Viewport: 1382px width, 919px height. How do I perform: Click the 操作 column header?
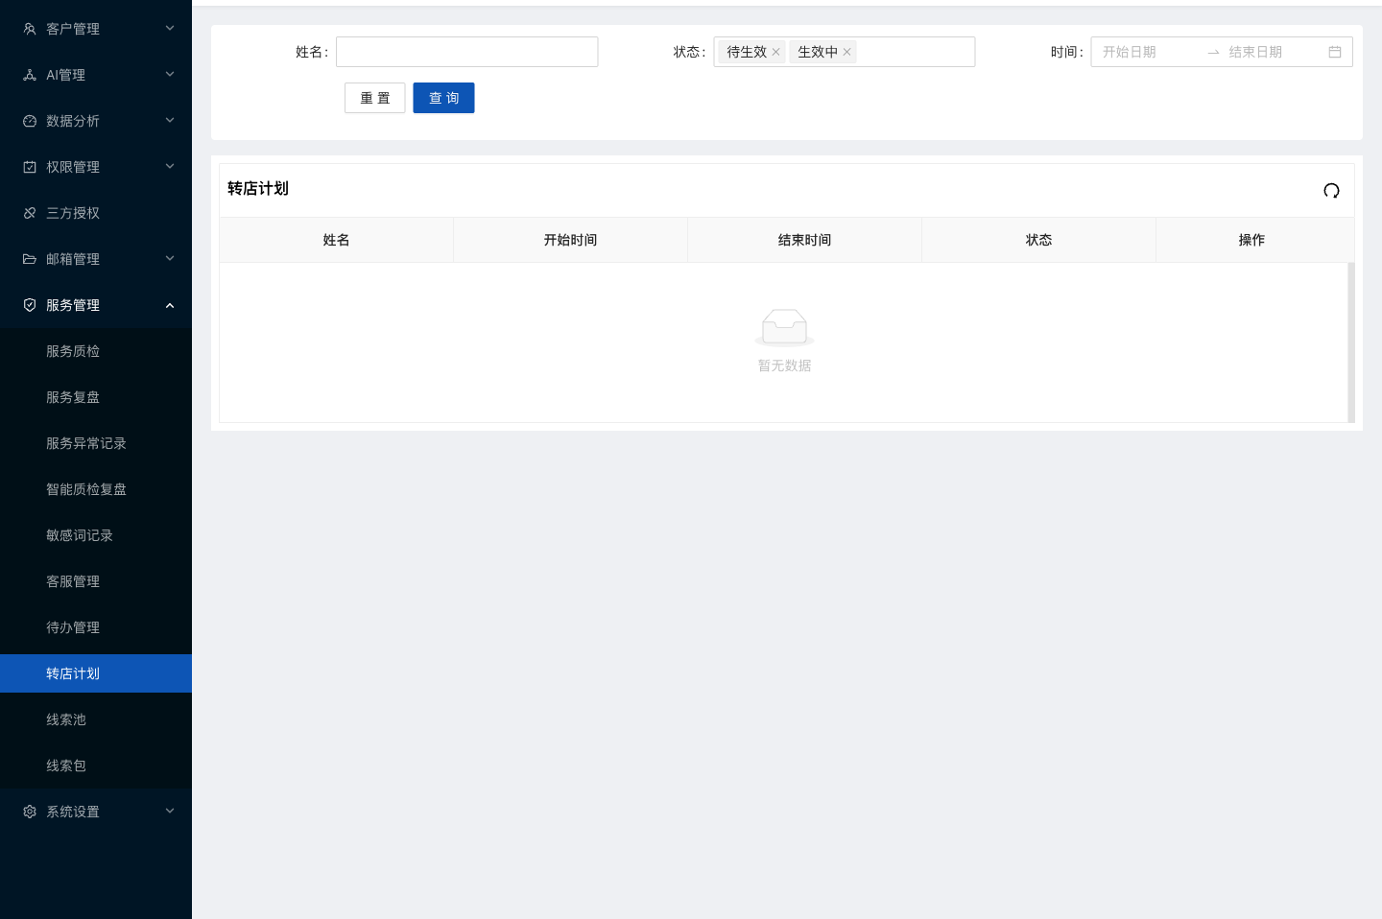[1251, 240]
